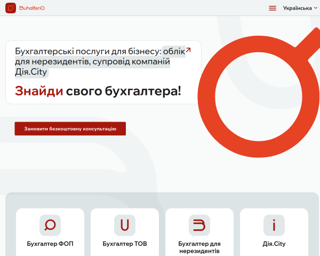
Task: Open the Дія.City card label
Action: tap(274, 244)
